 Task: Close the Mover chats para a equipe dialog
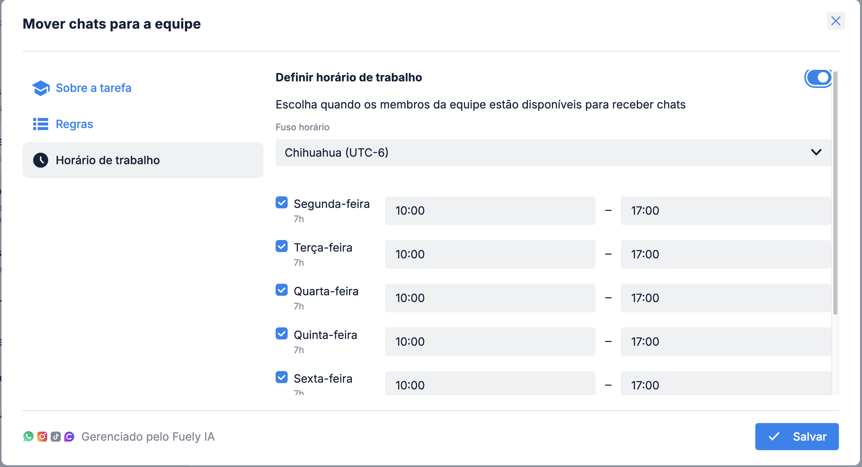tap(836, 21)
